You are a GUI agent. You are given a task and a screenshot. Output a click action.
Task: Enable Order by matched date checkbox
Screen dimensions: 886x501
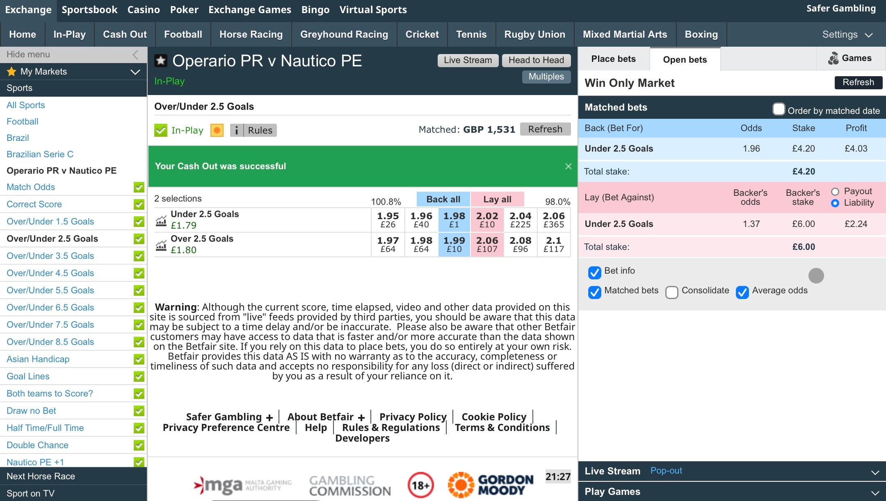pyautogui.click(x=778, y=109)
